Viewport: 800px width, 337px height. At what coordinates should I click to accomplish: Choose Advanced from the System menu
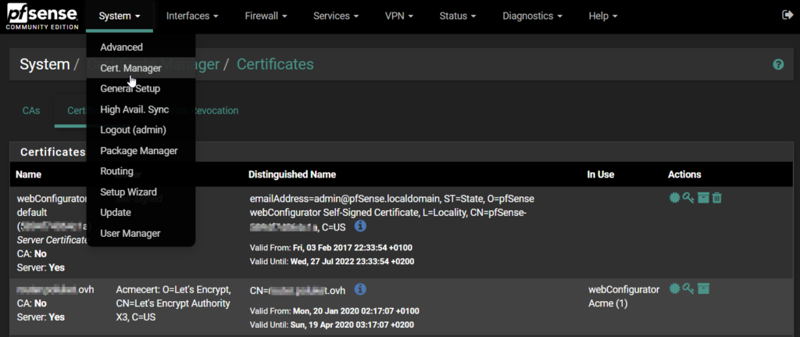pos(141,47)
